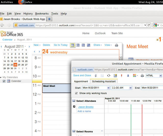Switch to full Week view icon

pos(83,45)
